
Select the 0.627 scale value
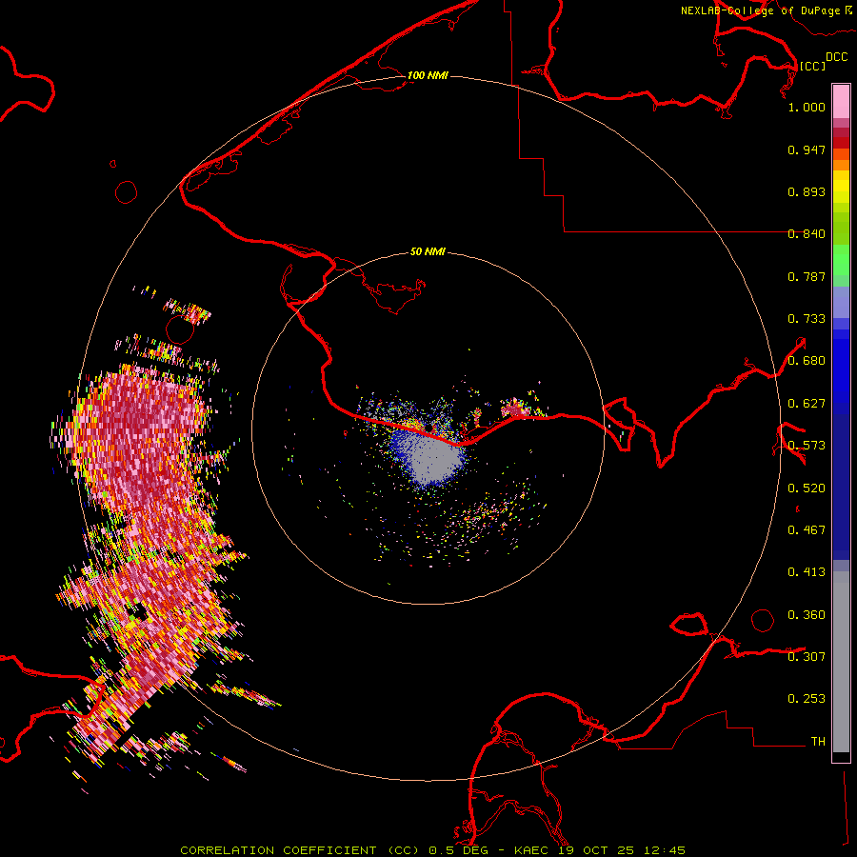point(807,404)
